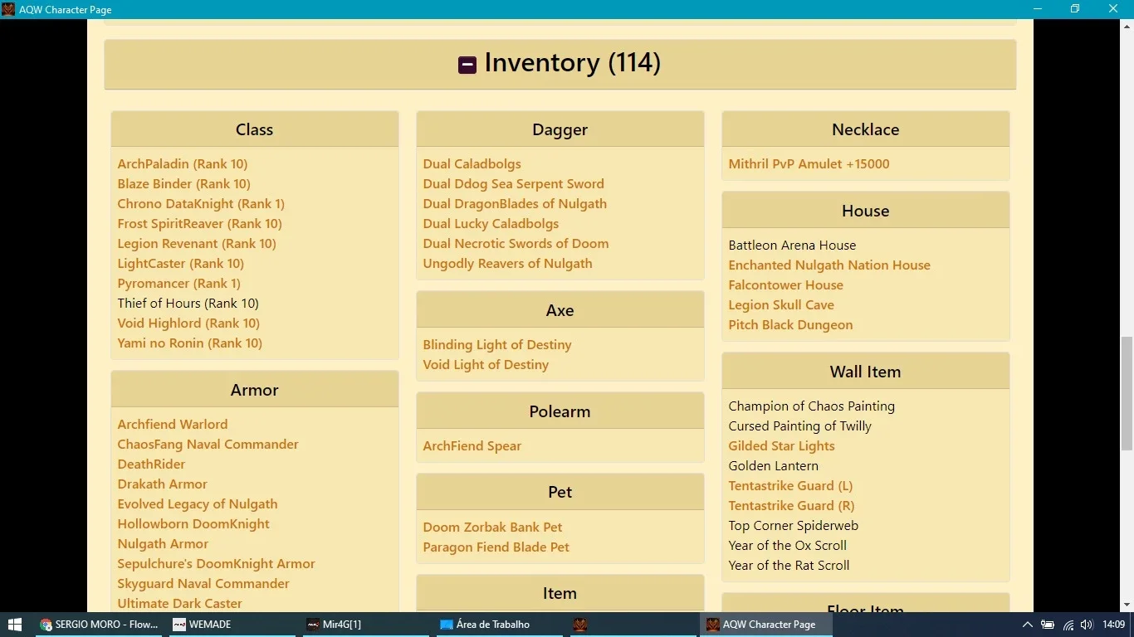Click Drakath Armor link
1134x637 pixels.
pos(162,484)
